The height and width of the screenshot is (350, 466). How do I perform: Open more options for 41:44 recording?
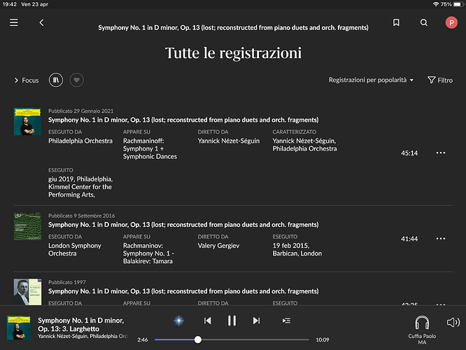[440, 239]
